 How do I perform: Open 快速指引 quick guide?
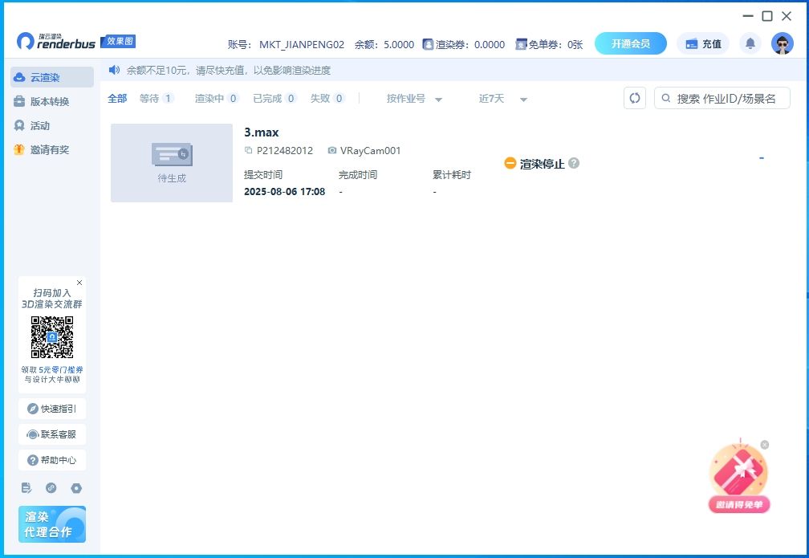pyautogui.click(x=51, y=409)
